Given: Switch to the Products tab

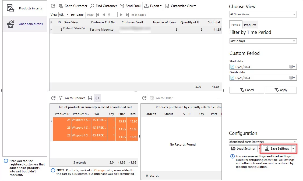Looking at the screenshot, I should point(250,25).
